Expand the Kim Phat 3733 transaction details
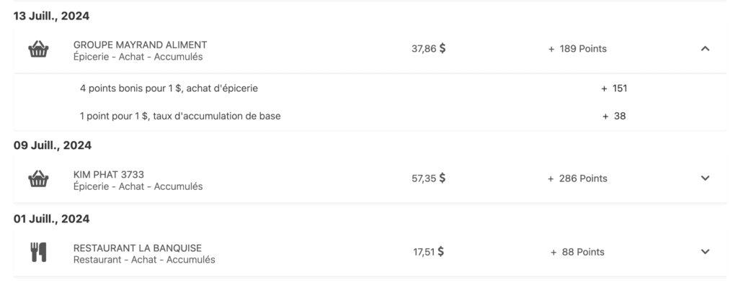Viewport: 738px width, 290px height. (x=705, y=178)
